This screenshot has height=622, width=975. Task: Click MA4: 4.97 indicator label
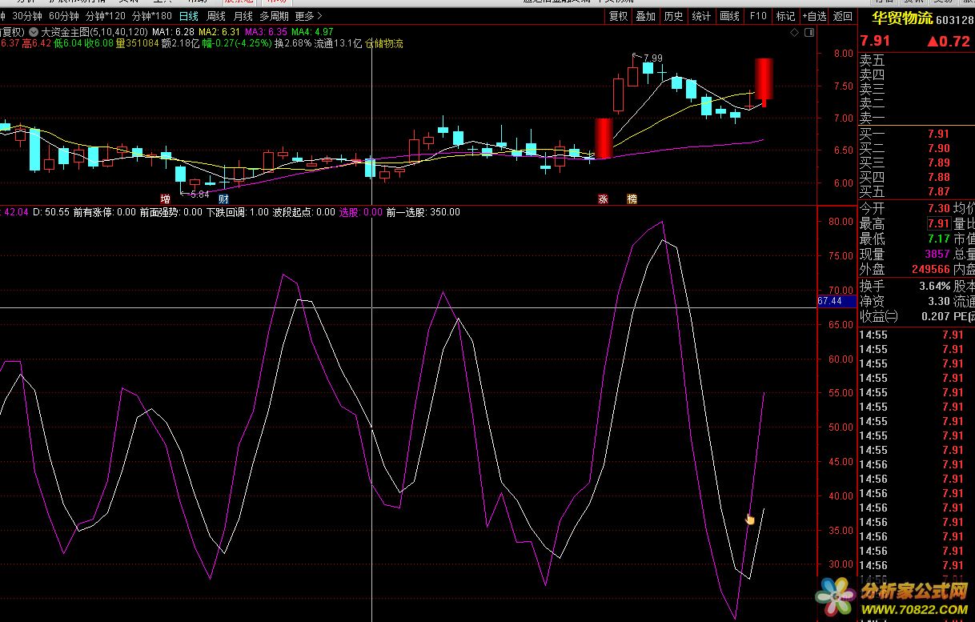312,31
